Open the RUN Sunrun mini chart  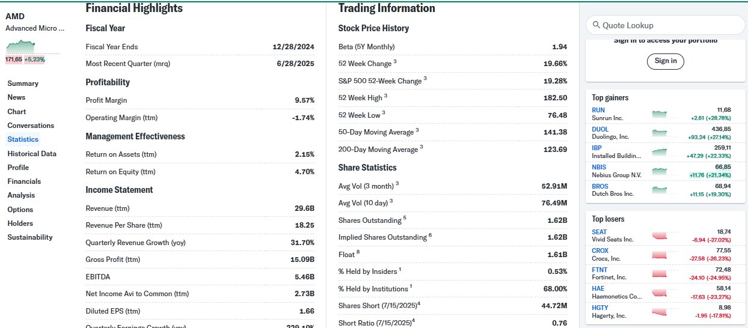click(x=659, y=114)
